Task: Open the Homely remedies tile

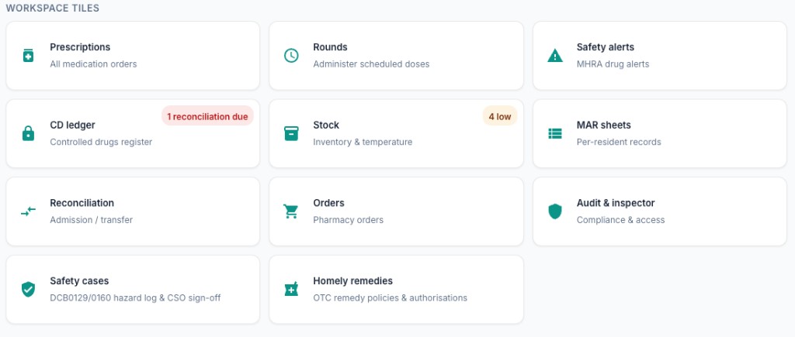Action: [x=396, y=290]
